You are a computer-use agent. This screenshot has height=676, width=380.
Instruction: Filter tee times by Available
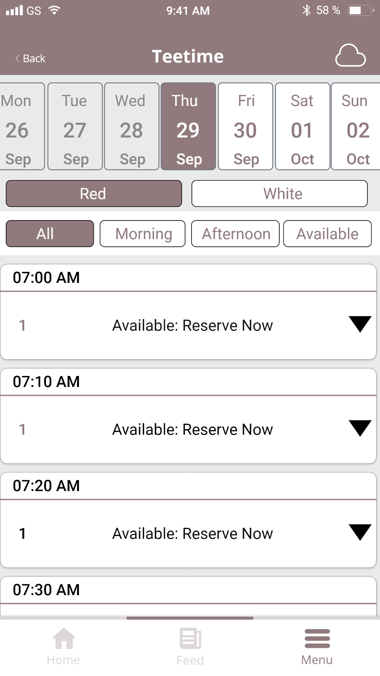[x=328, y=234]
